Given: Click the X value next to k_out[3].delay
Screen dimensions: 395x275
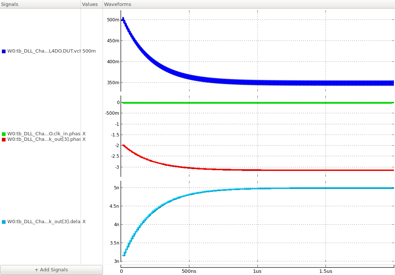Looking at the screenshot, I should (x=84, y=222).
